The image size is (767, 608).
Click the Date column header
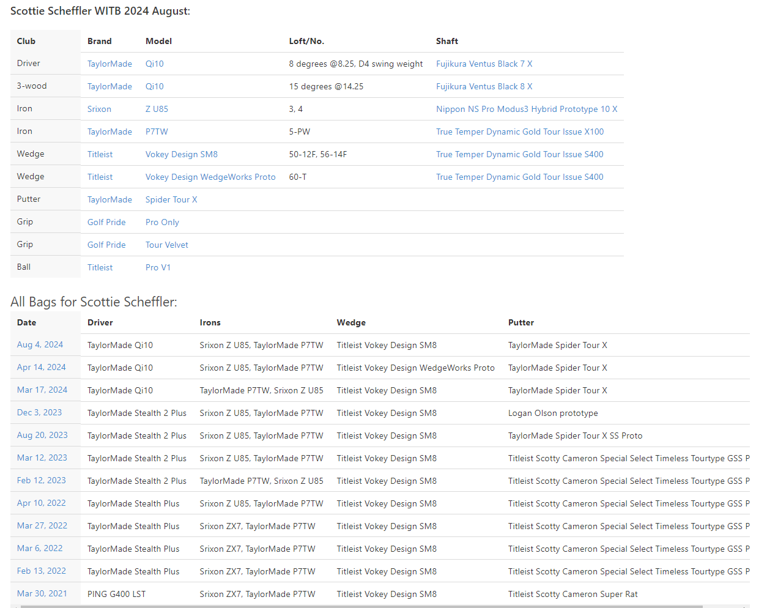click(x=26, y=322)
